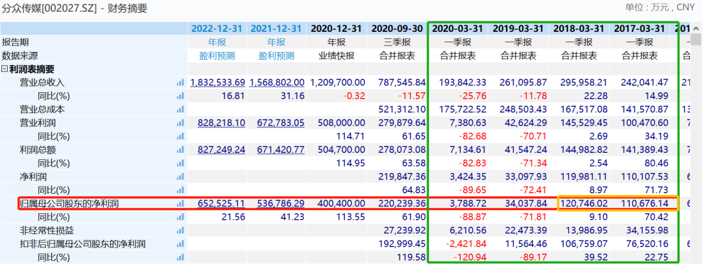The image size is (703, 264).
Task: Select the 数据来源 row label
Action: tap(20, 56)
